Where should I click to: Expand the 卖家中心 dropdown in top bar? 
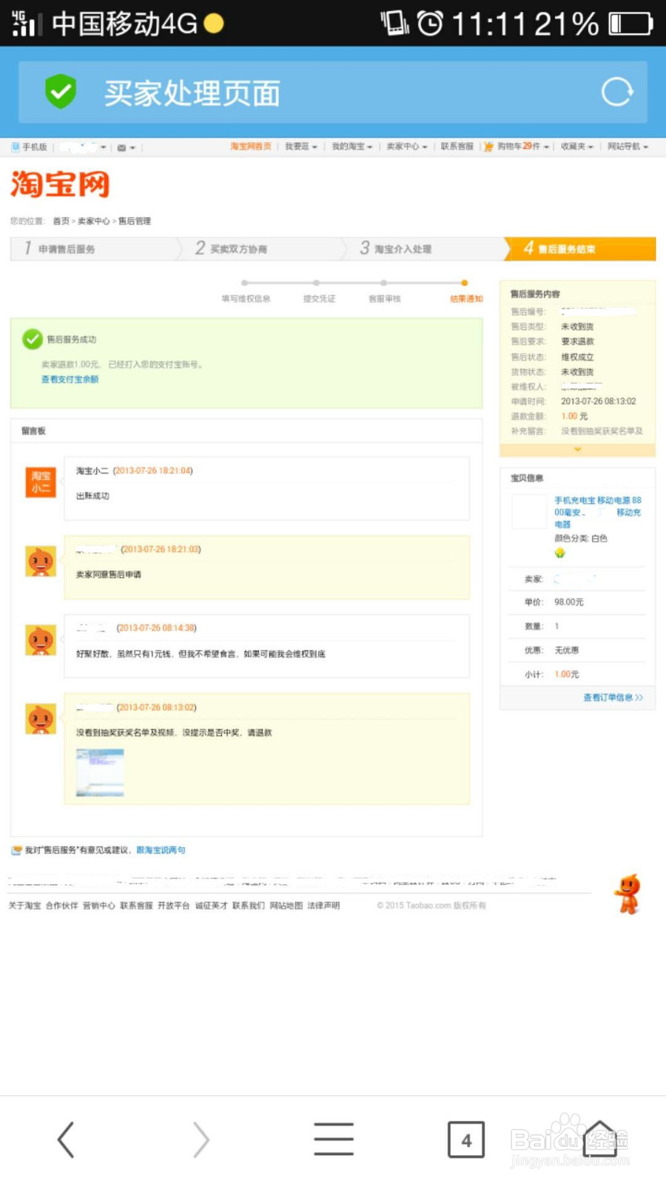tap(407, 147)
